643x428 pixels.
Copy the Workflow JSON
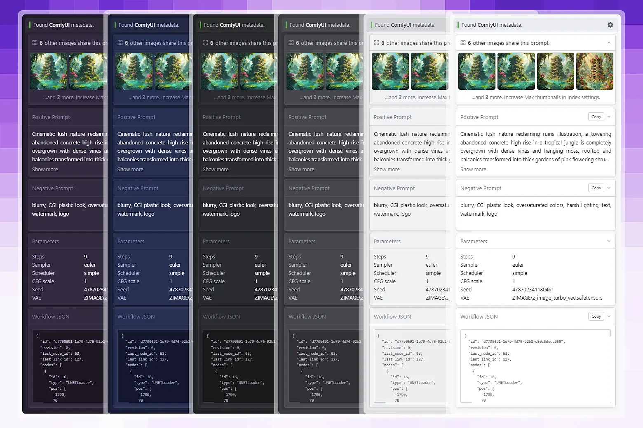(x=596, y=316)
